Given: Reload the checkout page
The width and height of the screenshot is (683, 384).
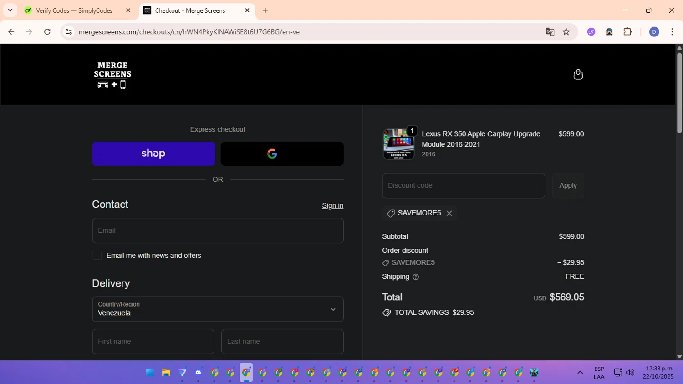Looking at the screenshot, I should coord(47,32).
